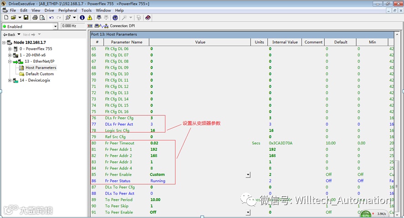Click the connect-to-drive plug icon
The width and height of the screenshot is (404, 218).
point(68,17)
